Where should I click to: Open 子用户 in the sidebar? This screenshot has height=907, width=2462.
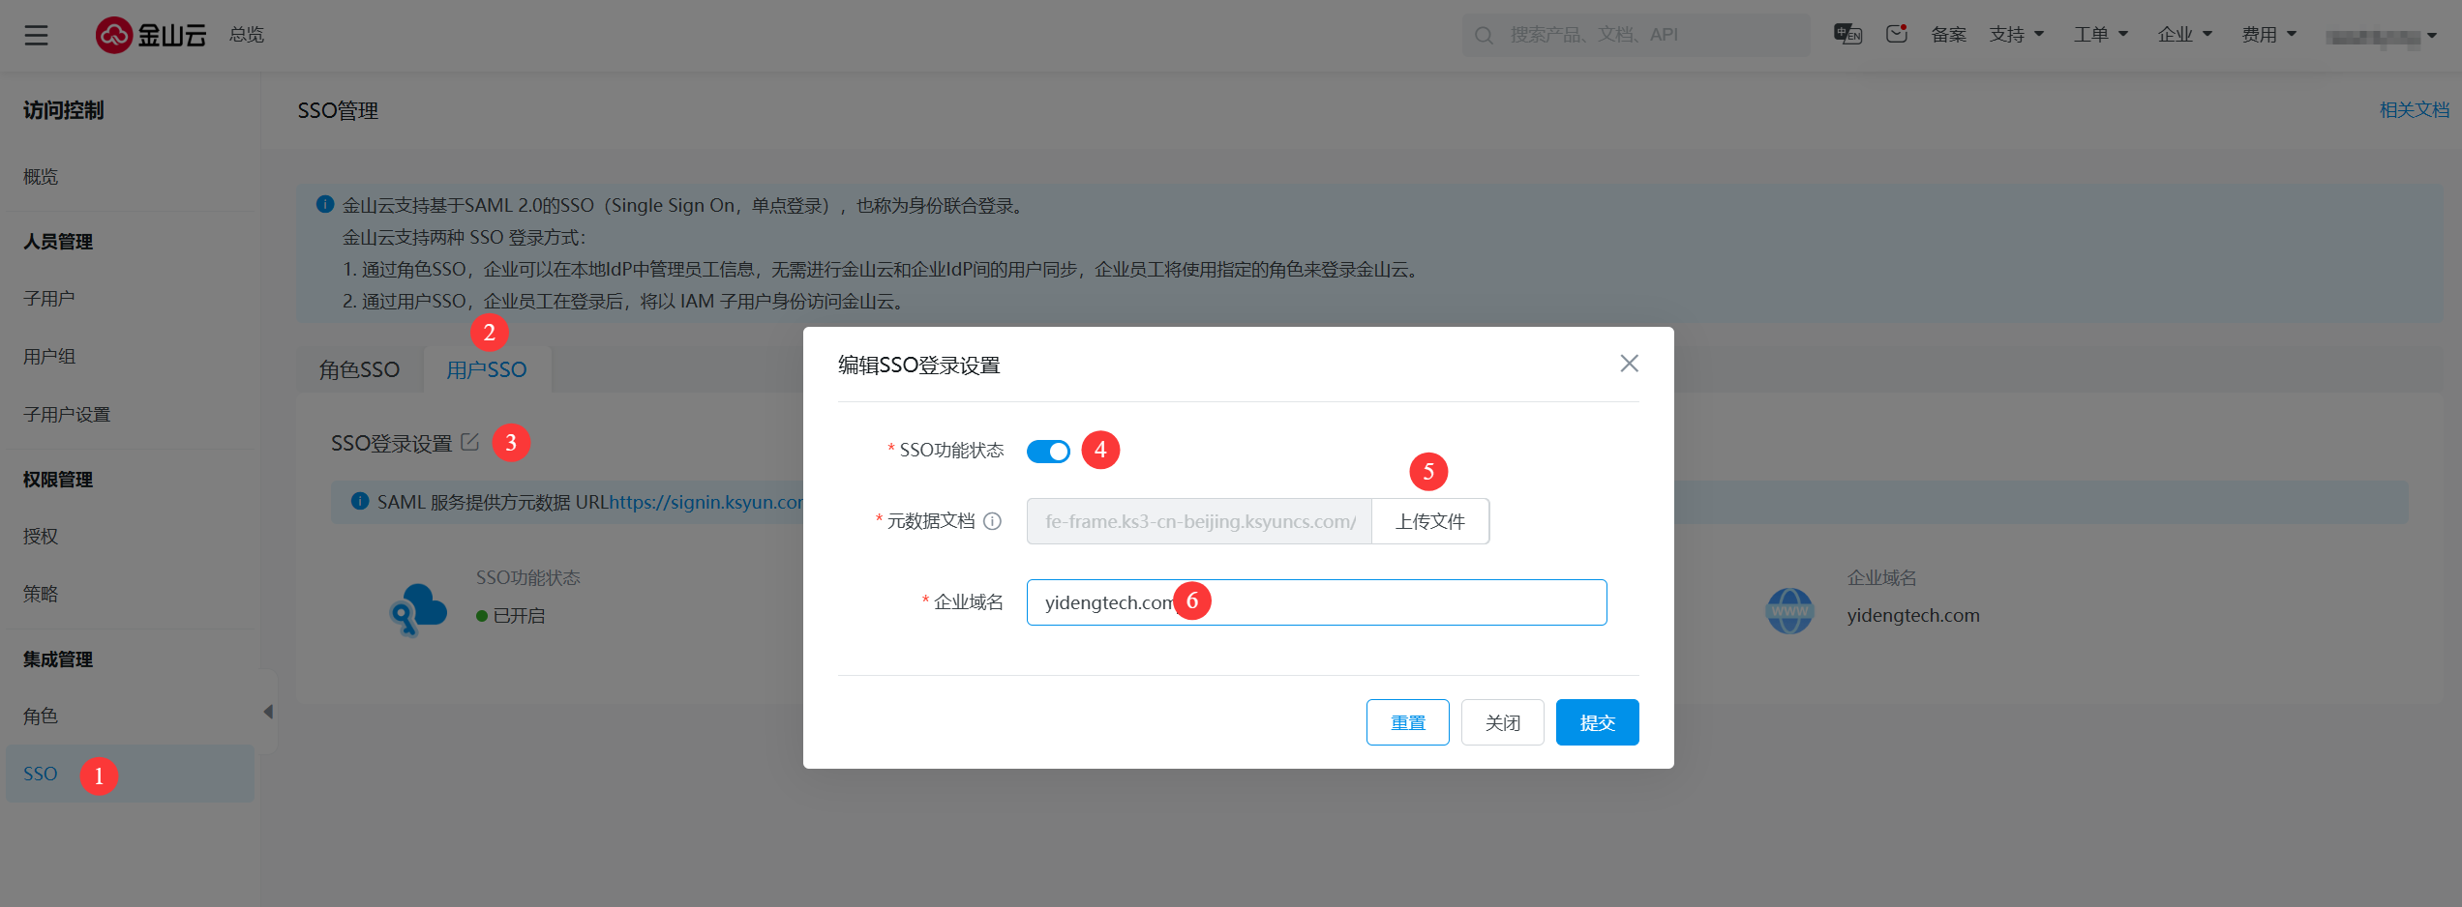click(49, 299)
